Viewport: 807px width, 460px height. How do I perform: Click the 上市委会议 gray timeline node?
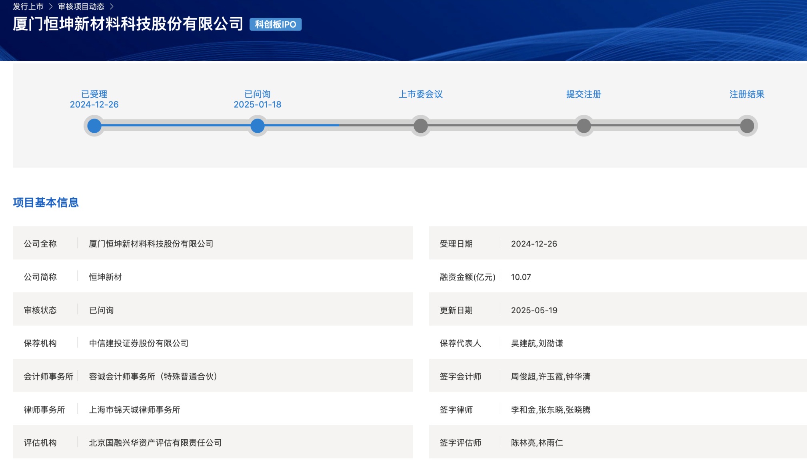tap(421, 126)
